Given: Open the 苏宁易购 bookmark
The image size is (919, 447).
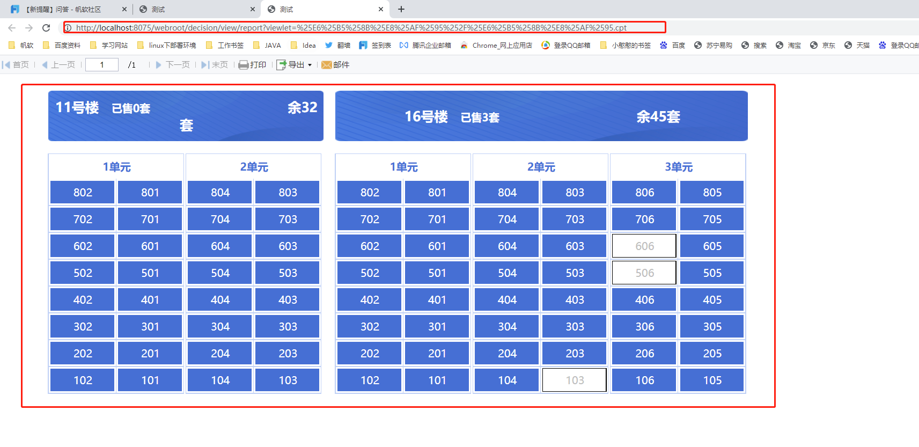Looking at the screenshot, I should tap(714, 46).
